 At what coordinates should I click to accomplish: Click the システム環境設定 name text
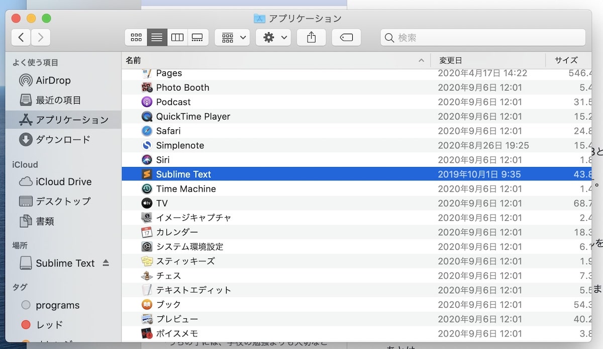coord(189,247)
